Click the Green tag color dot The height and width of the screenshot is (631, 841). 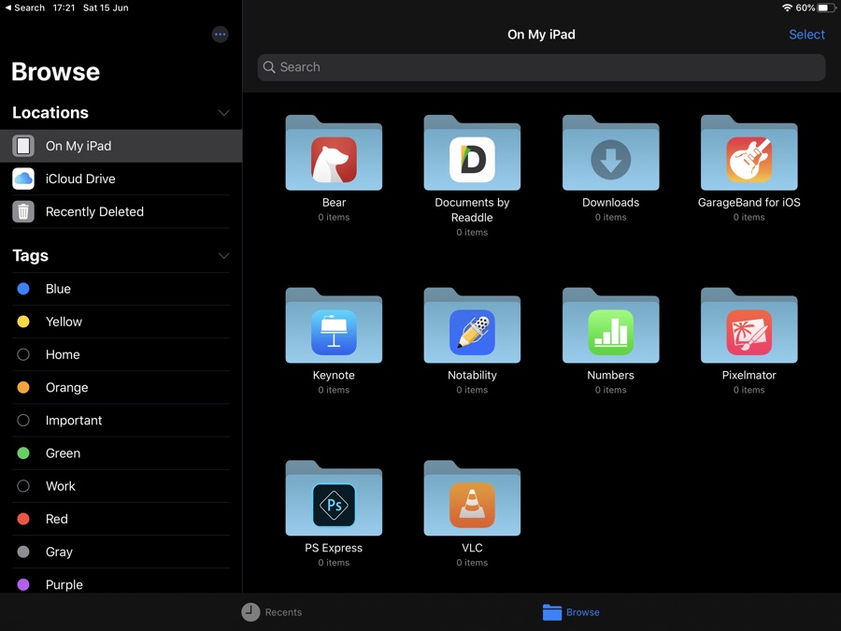pos(23,452)
